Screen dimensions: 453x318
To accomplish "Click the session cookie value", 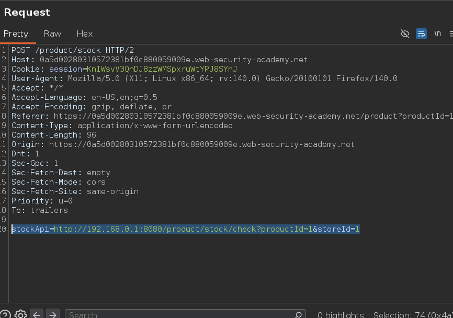I will click(x=162, y=69).
